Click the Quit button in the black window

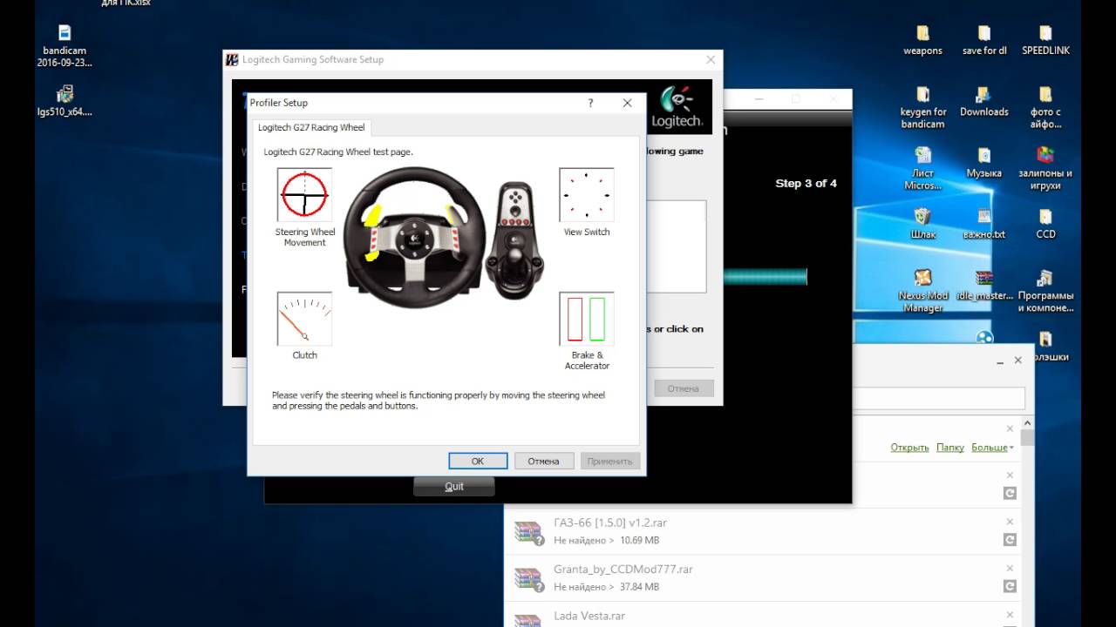[454, 486]
